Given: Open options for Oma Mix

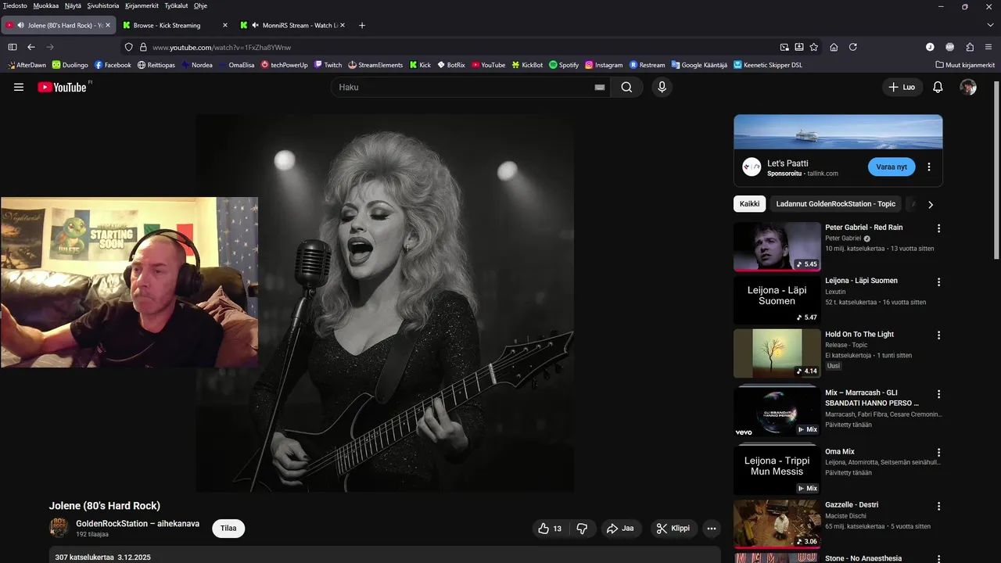Looking at the screenshot, I should [939, 452].
